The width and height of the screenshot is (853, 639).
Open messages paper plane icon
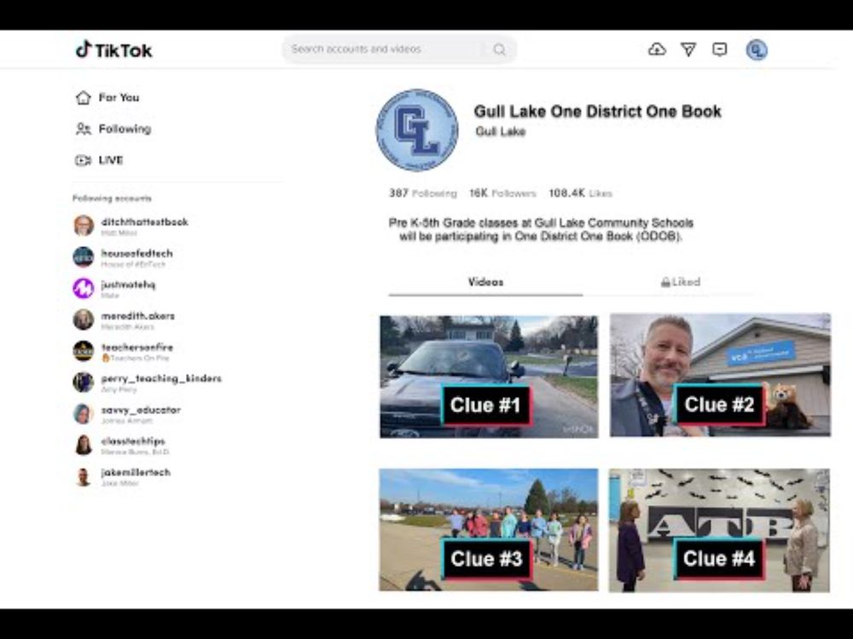(x=688, y=50)
